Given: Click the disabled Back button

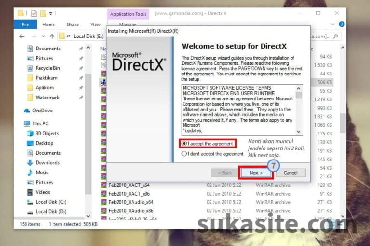Looking at the screenshot, I should (225, 173).
